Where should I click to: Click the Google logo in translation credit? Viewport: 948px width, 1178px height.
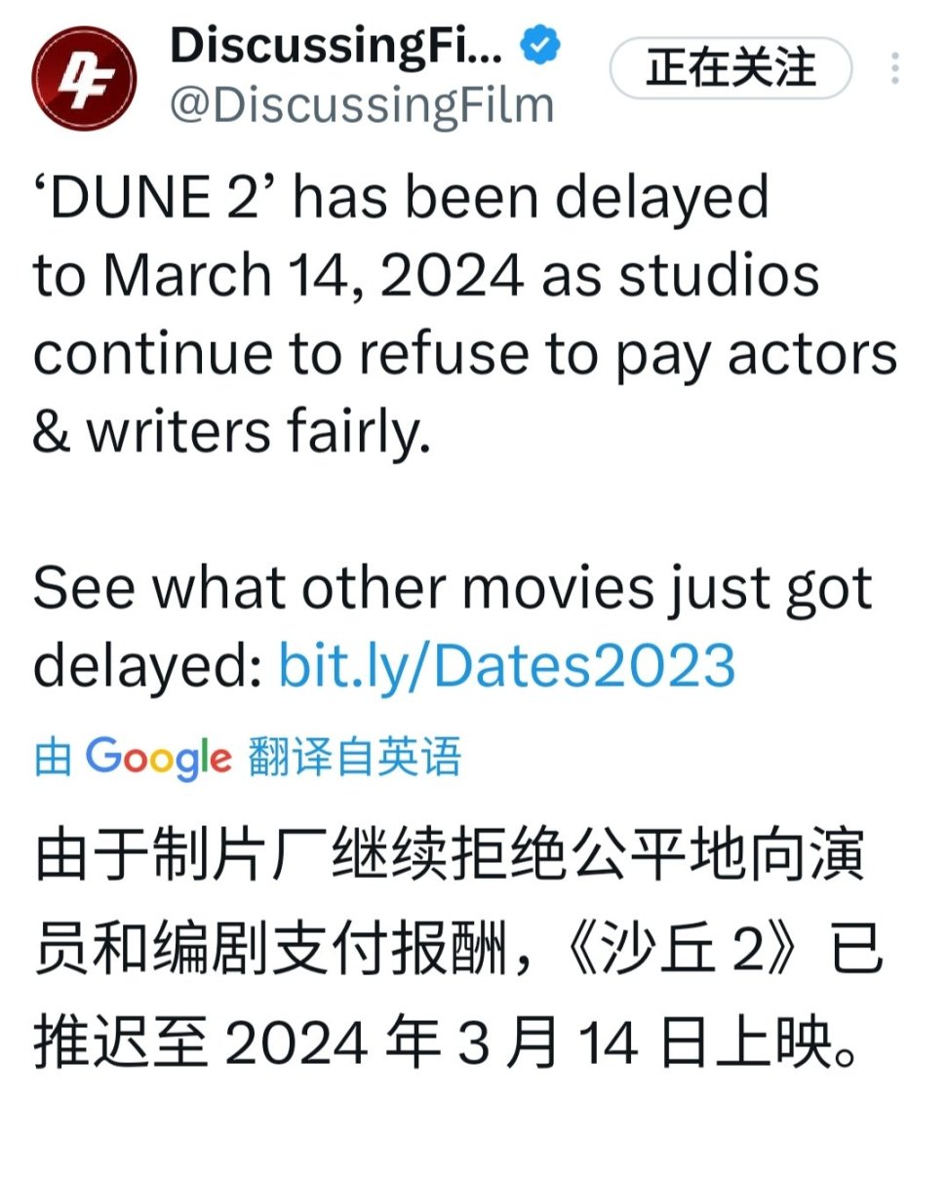(159, 758)
